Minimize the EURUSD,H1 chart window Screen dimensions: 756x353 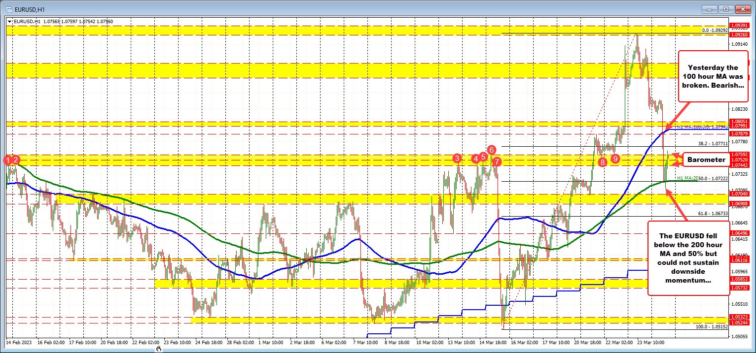(711, 9)
